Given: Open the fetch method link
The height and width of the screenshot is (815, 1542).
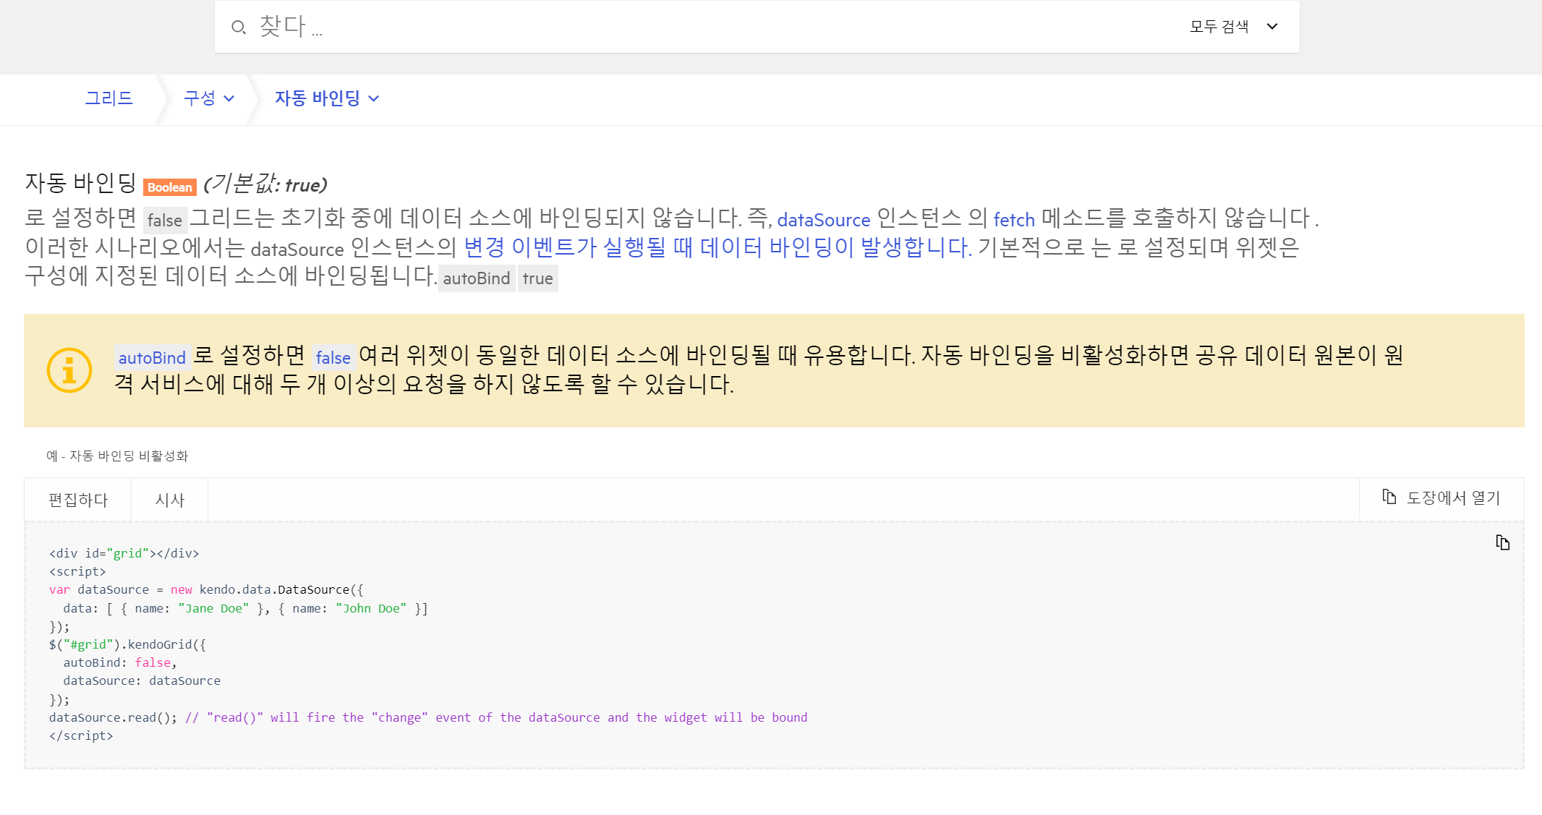Looking at the screenshot, I should (1014, 220).
